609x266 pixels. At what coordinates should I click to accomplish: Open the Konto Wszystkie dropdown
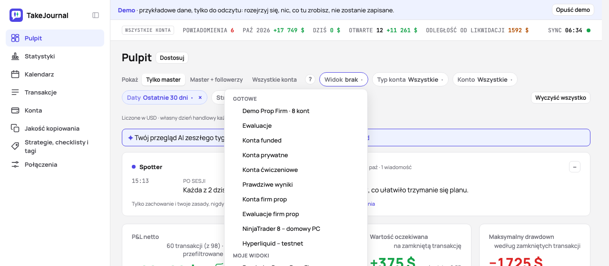(485, 79)
